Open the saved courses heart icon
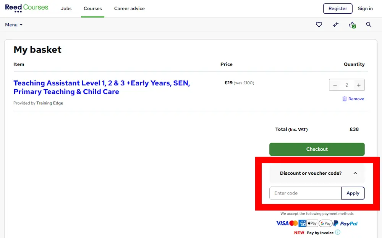The image size is (382, 238). click(x=319, y=24)
